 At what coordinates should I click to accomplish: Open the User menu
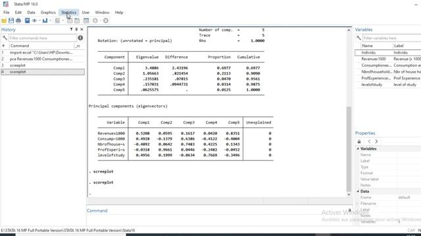(x=86, y=12)
